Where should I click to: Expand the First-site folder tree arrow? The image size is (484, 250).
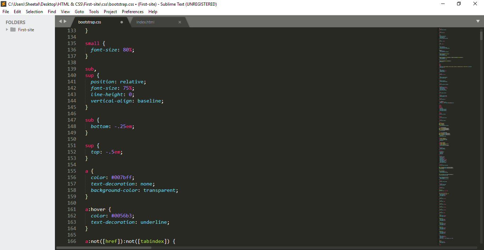(7, 30)
